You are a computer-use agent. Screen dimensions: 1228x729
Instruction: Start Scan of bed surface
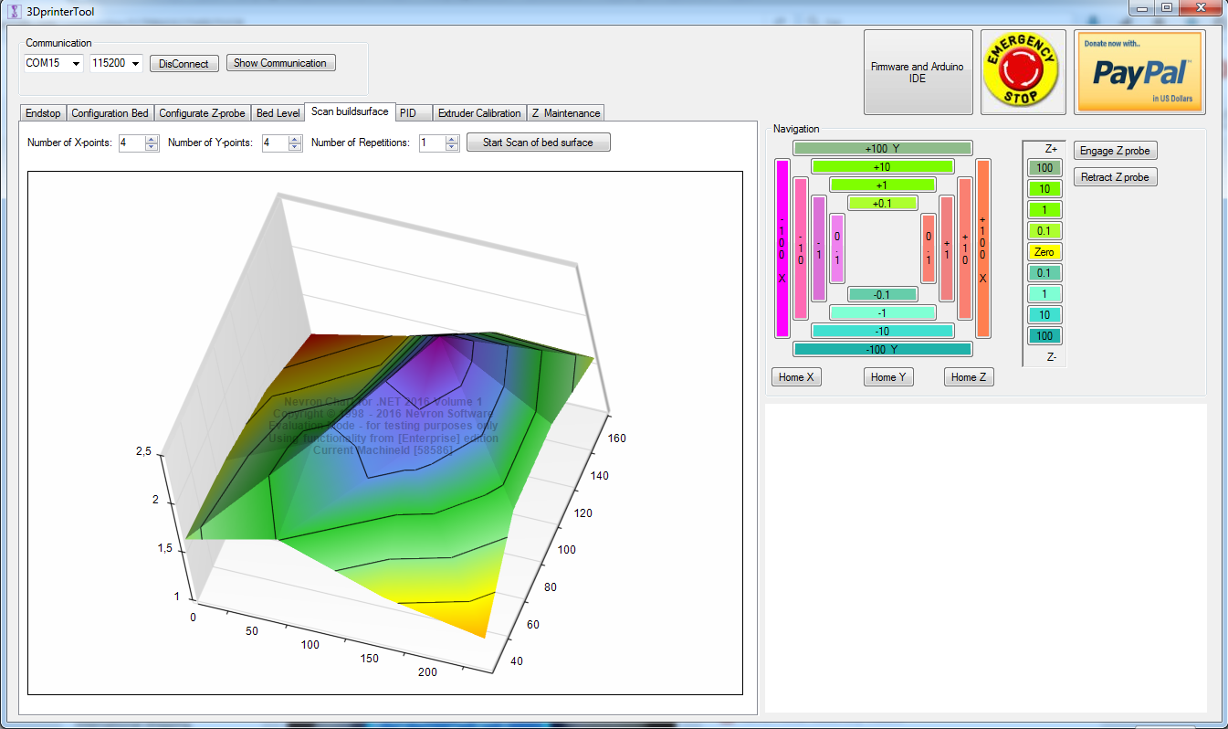pyautogui.click(x=538, y=143)
